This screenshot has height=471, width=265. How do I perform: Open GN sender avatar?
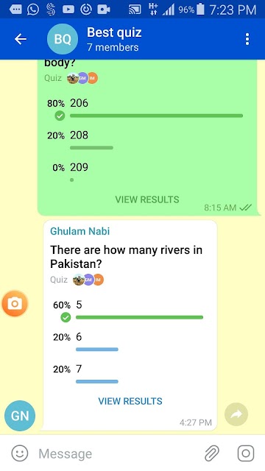(x=20, y=416)
